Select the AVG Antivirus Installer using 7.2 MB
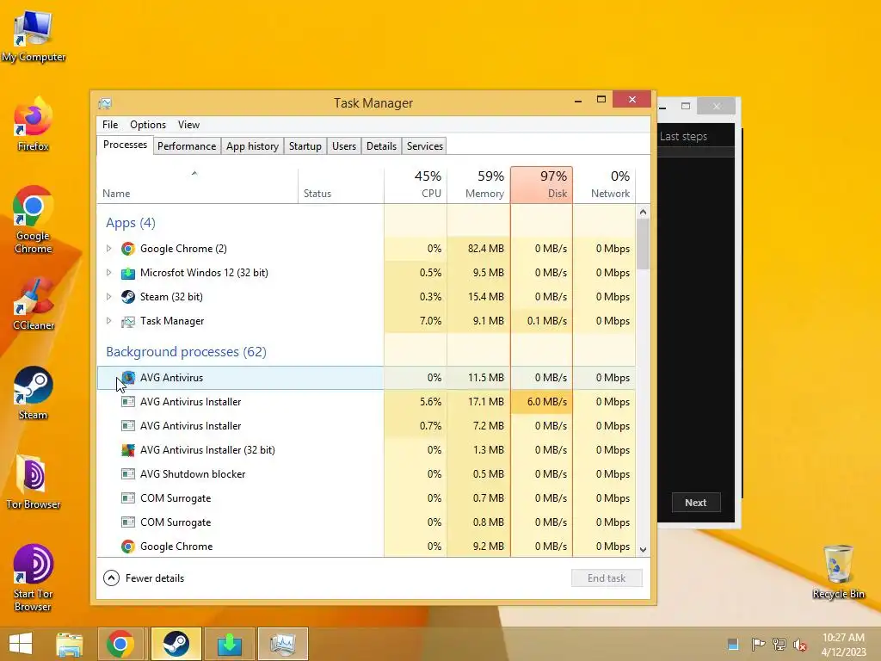 367,426
